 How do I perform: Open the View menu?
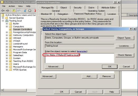(x=20, y=6)
